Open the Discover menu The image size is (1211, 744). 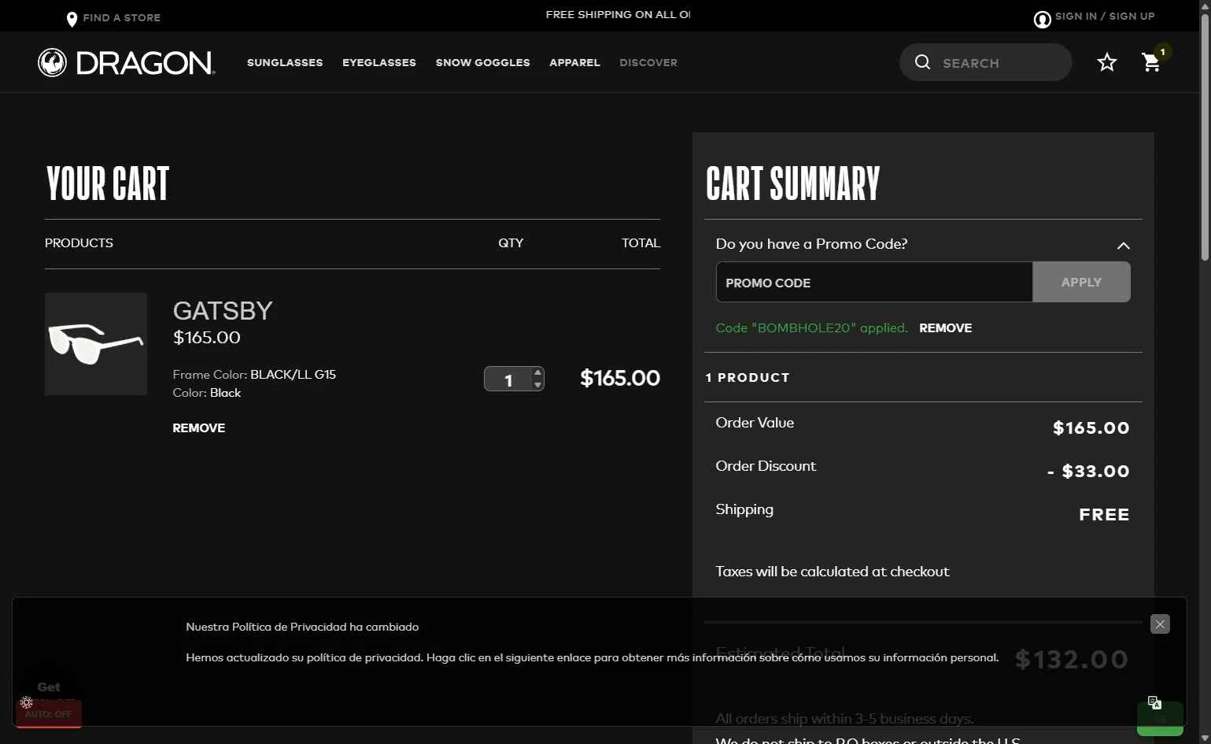point(648,63)
